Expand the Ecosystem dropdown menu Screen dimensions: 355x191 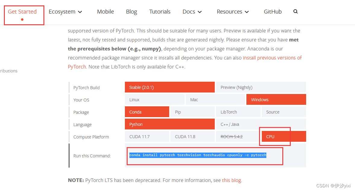[65, 11]
